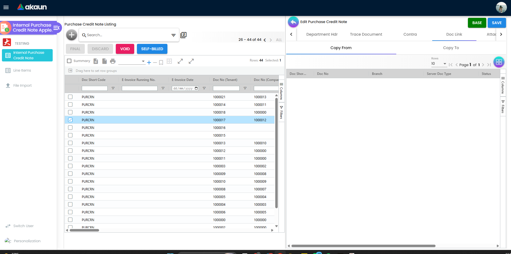Open the Rows per page dropdown
Image resolution: width=511 pixels, height=254 pixels.
pyautogui.click(x=439, y=64)
